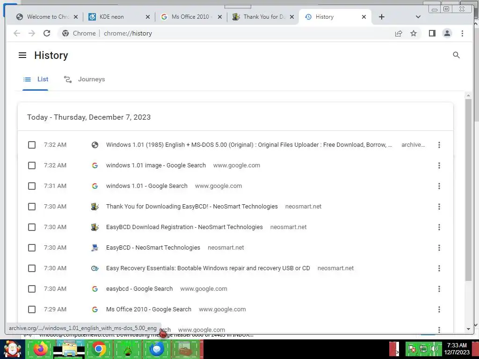Open more actions for Ms Office 2010 search entry
The image size is (479, 359).
(439, 309)
